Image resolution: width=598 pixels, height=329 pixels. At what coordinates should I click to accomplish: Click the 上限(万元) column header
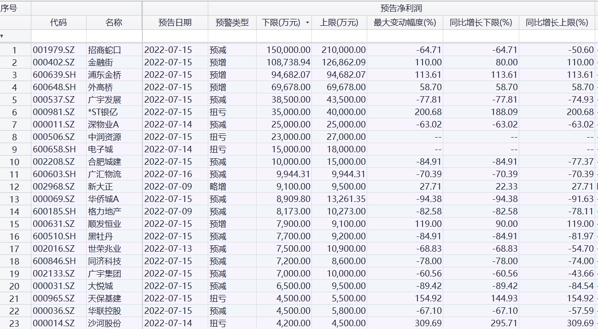(x=339, y=23)
